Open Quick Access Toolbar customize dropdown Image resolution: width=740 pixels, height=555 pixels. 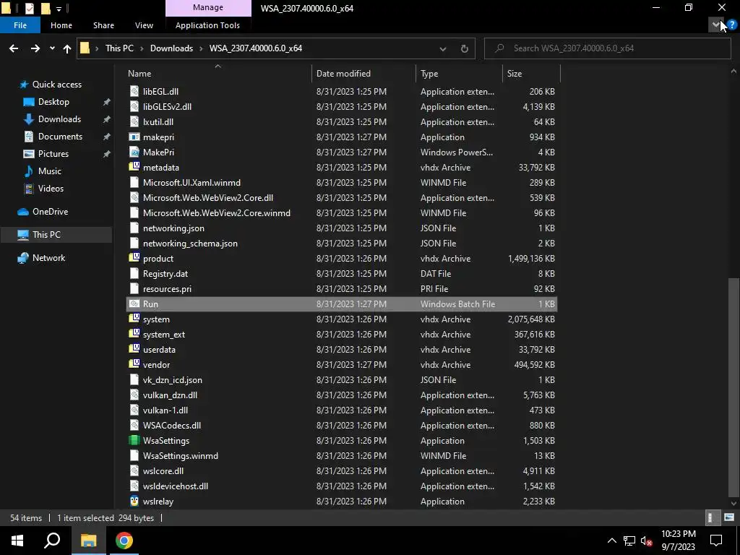pos(59,9)
